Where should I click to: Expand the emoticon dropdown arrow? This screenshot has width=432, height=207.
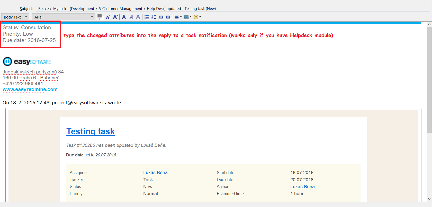coord(200,17)
